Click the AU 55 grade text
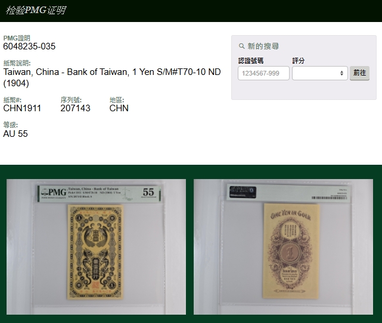 [15, 133]
